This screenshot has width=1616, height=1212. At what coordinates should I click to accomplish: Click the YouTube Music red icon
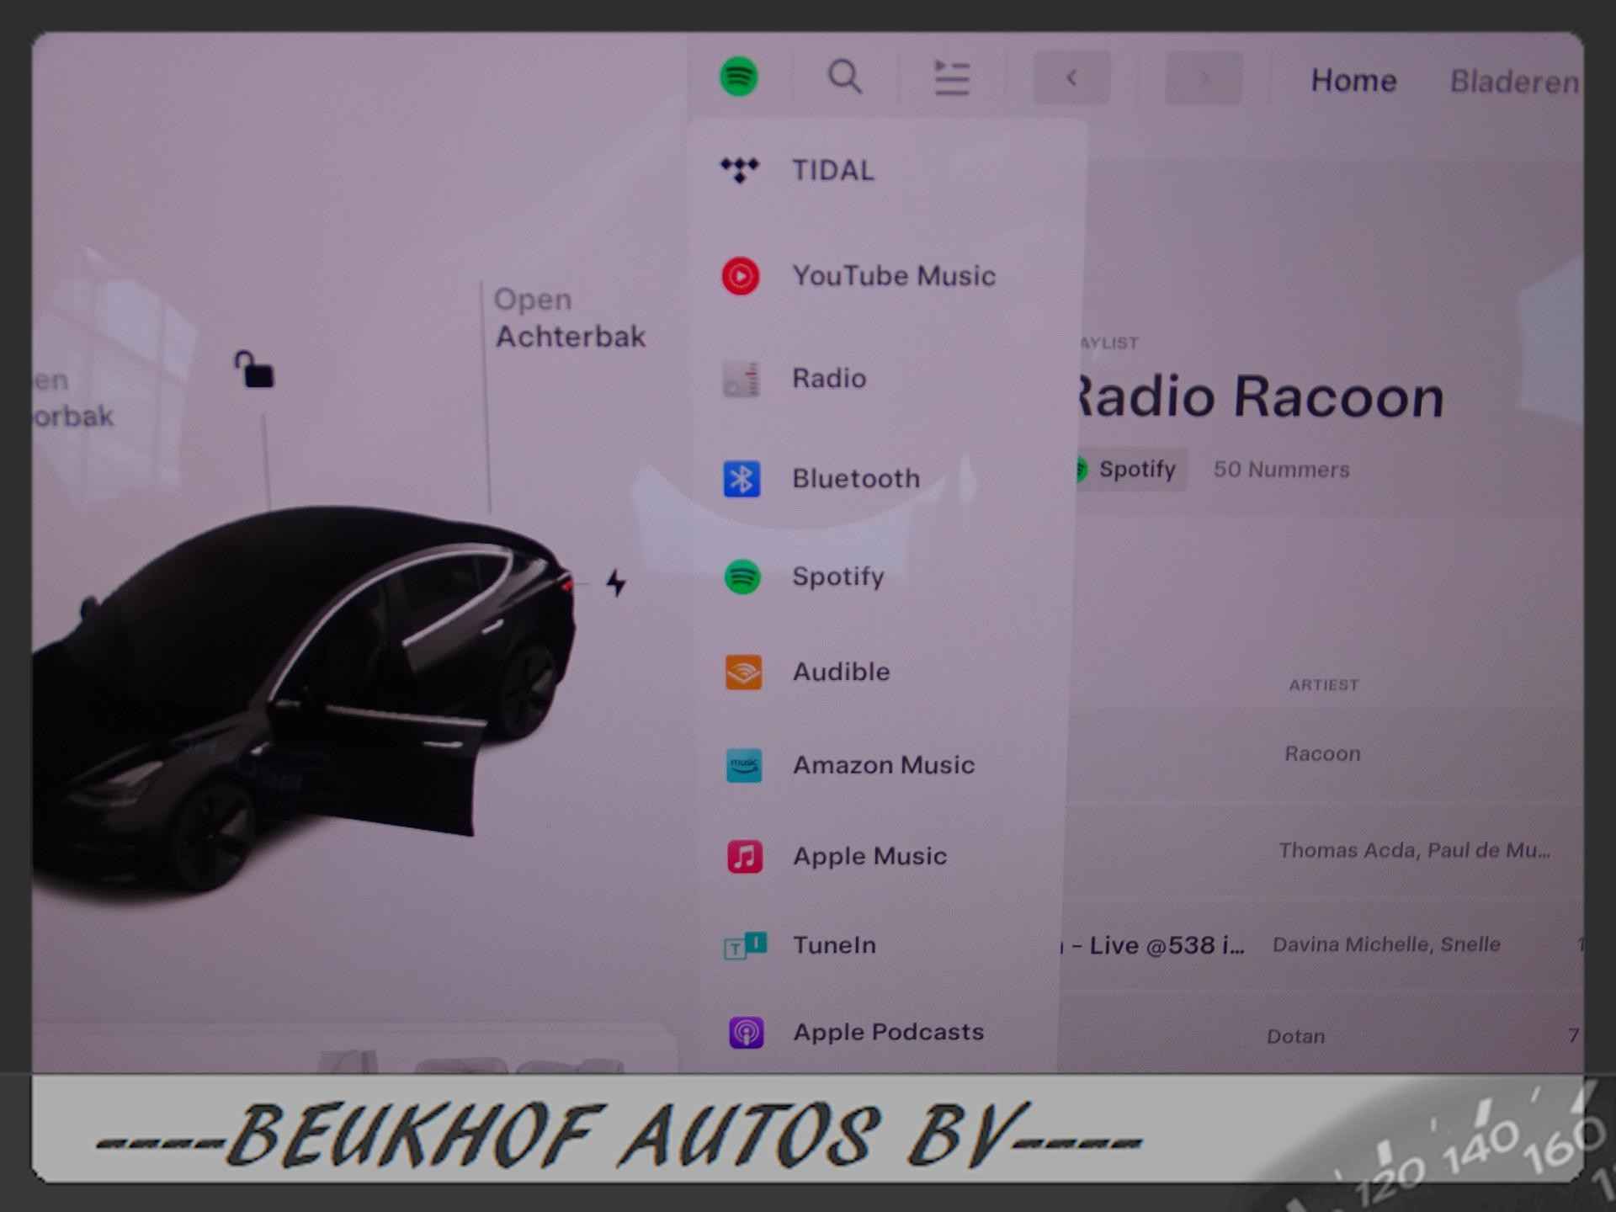point(741,276)
